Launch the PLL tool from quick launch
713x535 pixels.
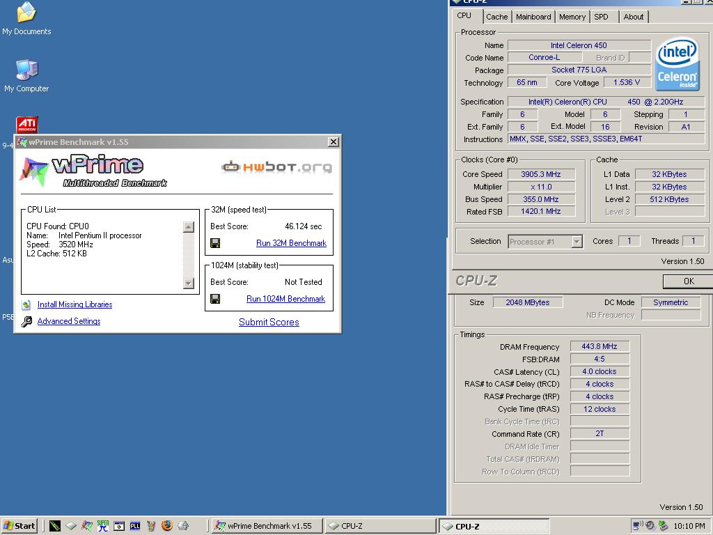(x=135, y=526)
